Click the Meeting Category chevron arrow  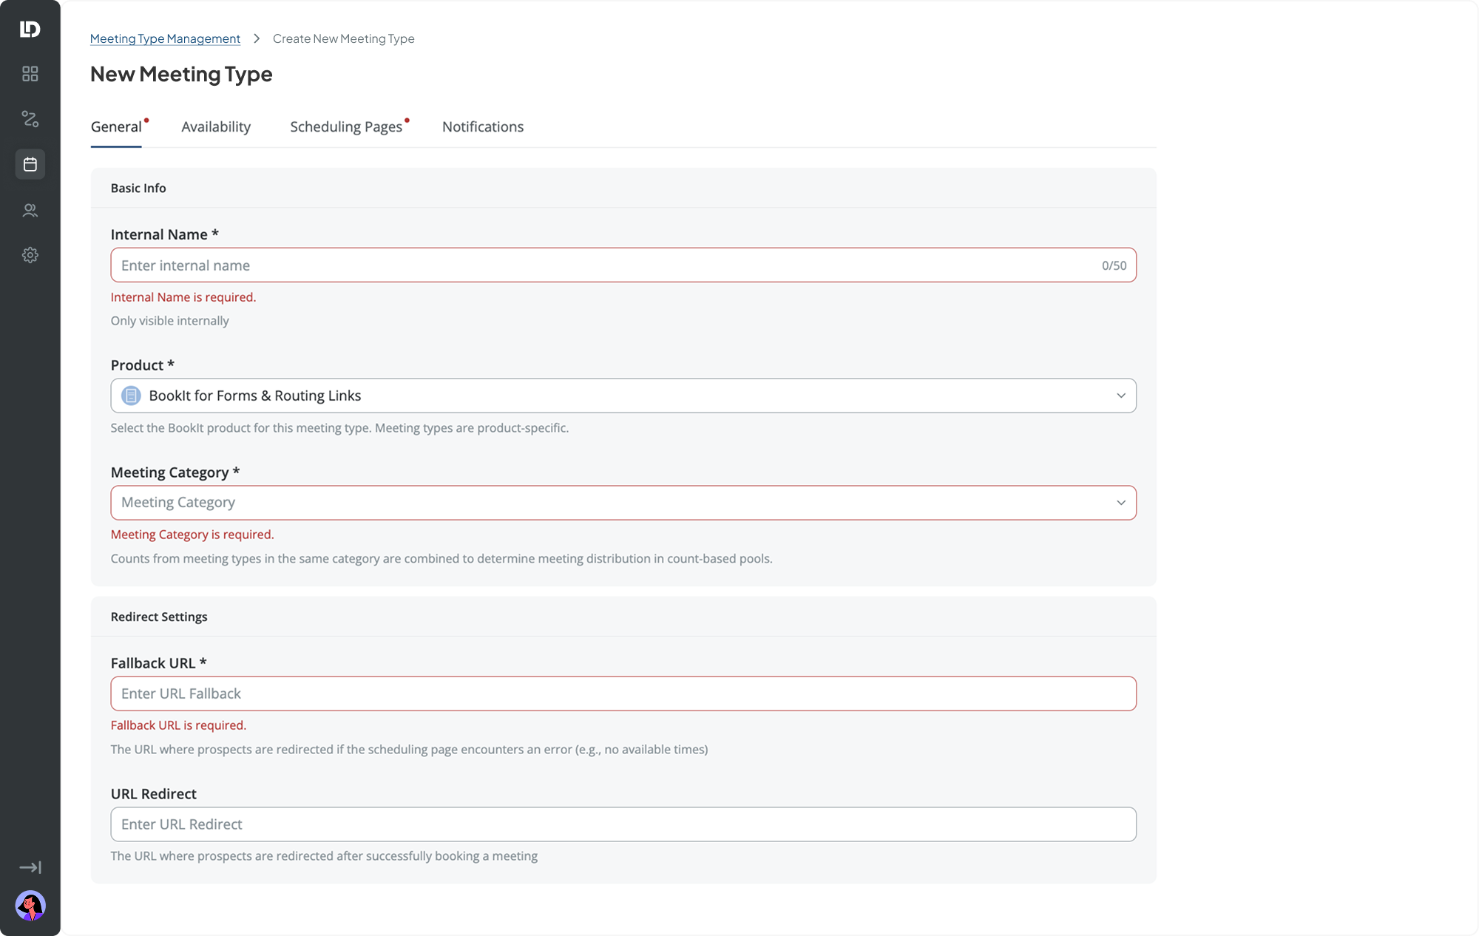(x=1121, y=503)
